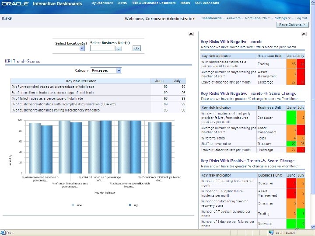The height and width of the screenshot is (236, 315).
Task: Click the Select Business Unit input field
Action: pyautogui.click(x=102, y=49)
